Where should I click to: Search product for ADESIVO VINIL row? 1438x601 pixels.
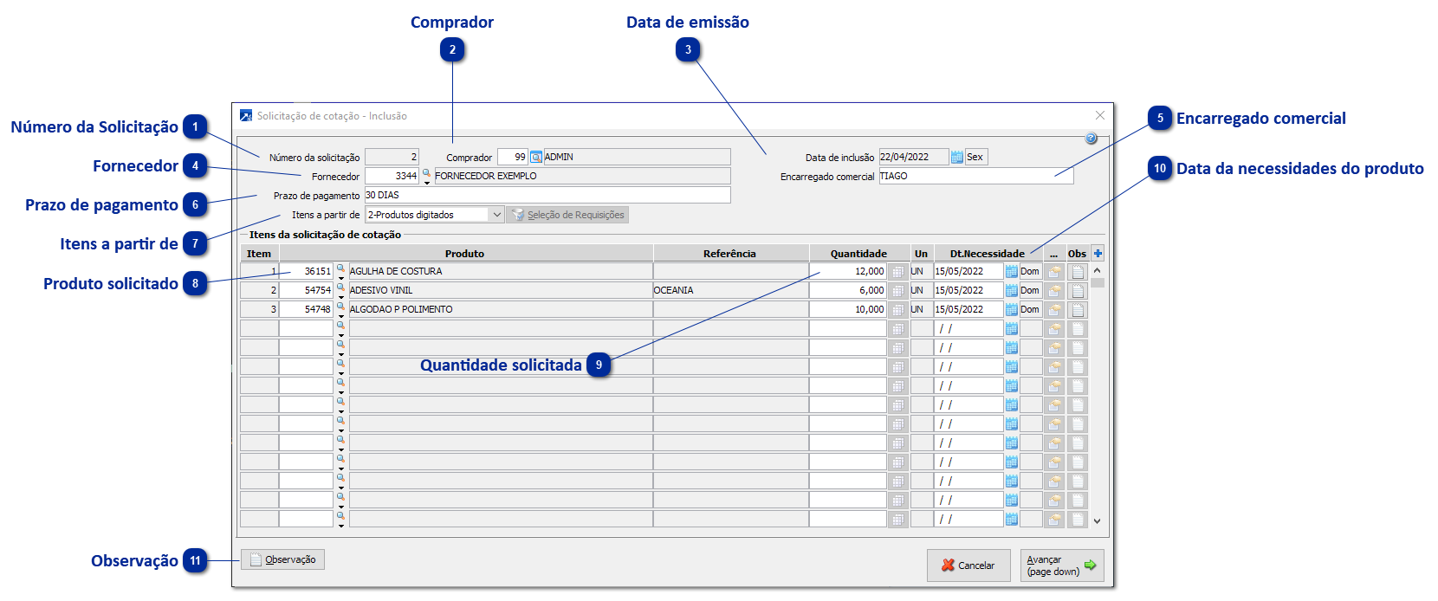pos(340,288)
